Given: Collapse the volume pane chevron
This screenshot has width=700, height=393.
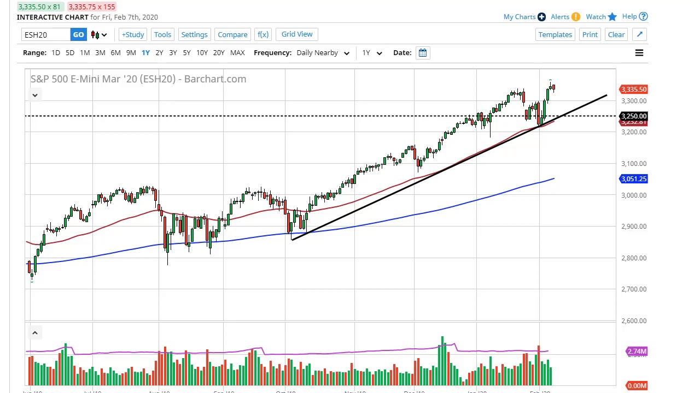Looking at the screenshot, I should point(34,333).
